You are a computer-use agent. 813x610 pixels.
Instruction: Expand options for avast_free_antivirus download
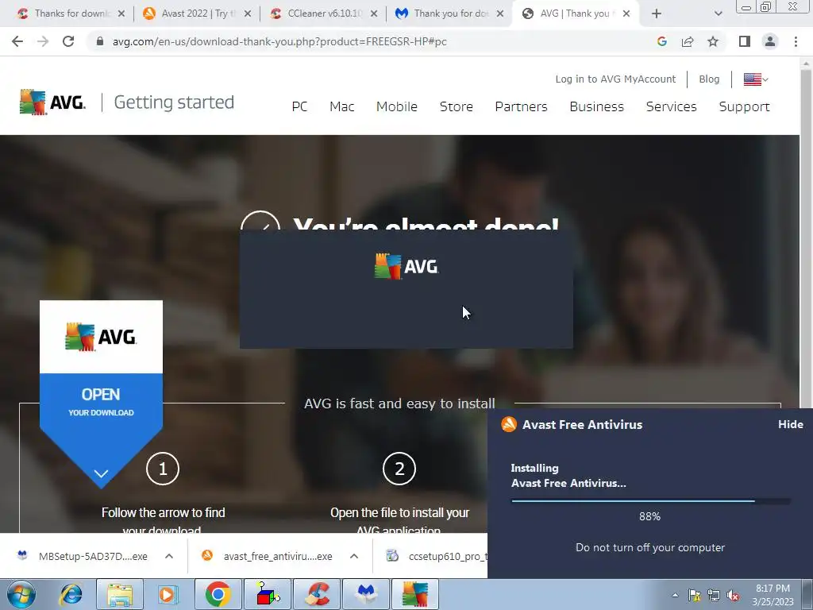click(x=354, y=556)
